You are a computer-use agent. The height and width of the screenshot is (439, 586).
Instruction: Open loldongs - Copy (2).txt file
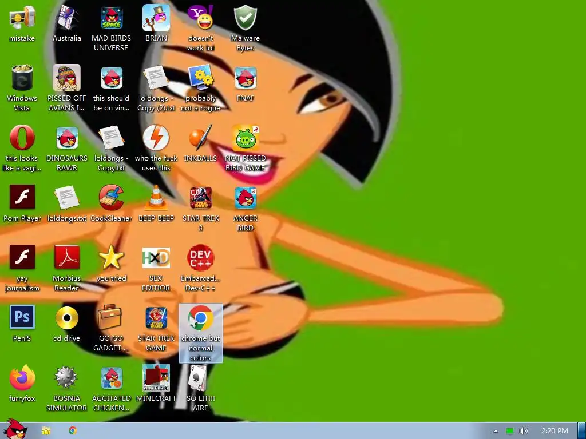pos(156,78)
